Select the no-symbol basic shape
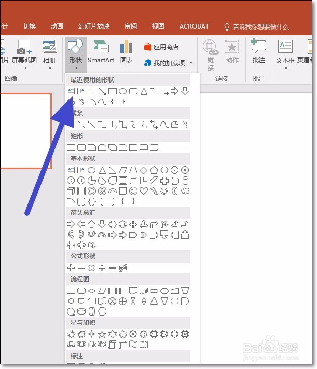This screenshot has width=317, height=369. tap(102, 191)
